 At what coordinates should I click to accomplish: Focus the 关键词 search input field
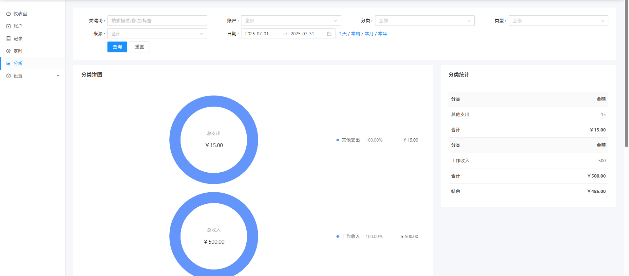(157, 21)
